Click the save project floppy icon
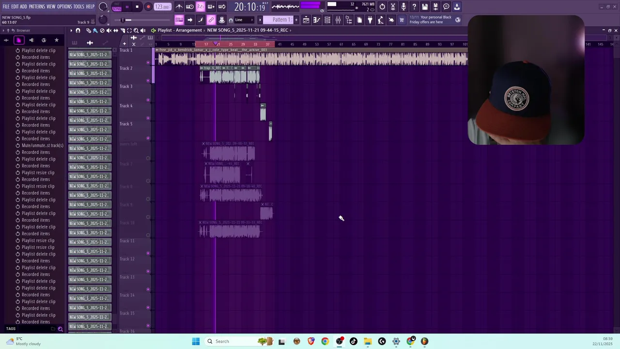 [x=425, y=7]
